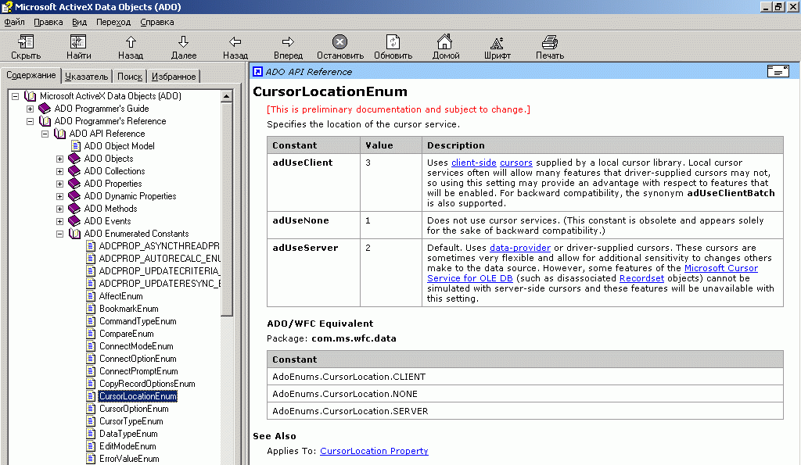Image resolution: width=801 pixels, height=465 pixels.
Task: Open the Шрифт (Font) toolbar icon
Action: tap(497, 43)
